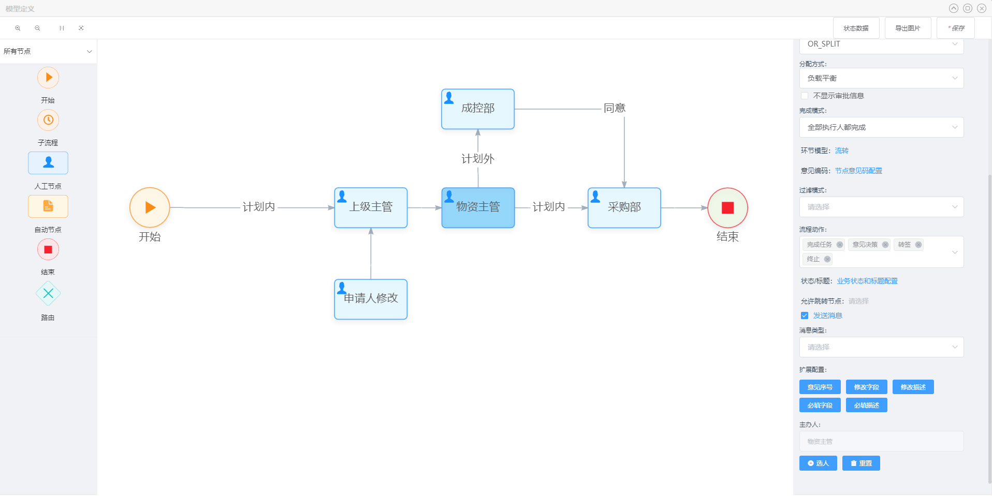
Task: Open the 节点意见码配置 link
Action: pos(858,171)
